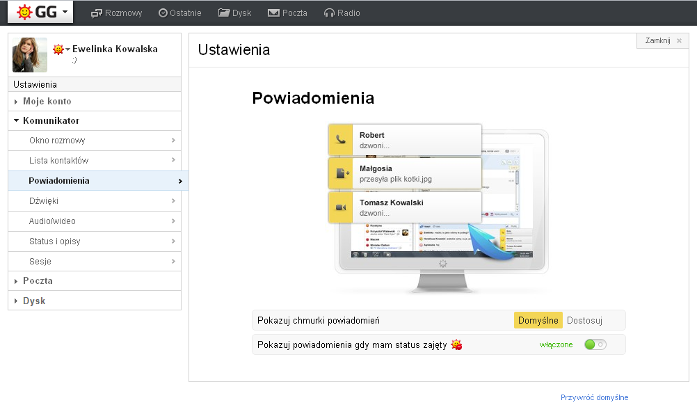Open Status i opisy settings
Viewport: 697px width, 405px height.
click(95, 241)
